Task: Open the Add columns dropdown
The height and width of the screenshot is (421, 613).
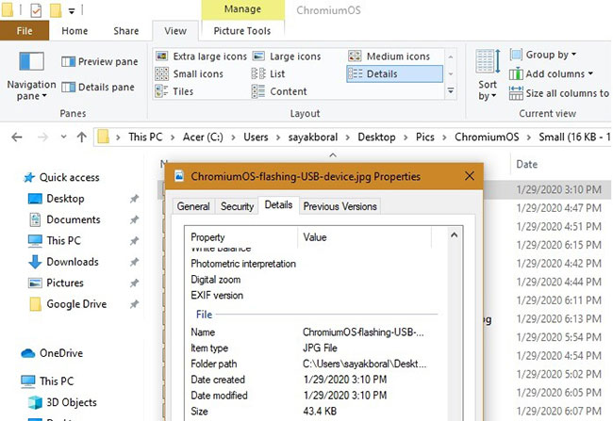Action: [x=552, y=73]
